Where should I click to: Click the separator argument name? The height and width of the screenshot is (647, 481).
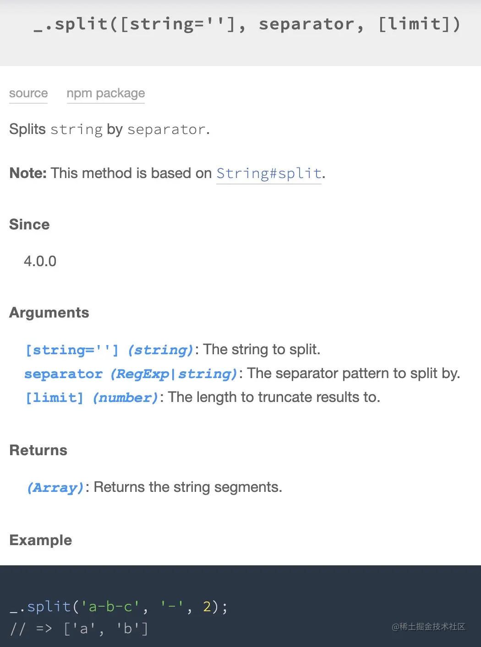pyautogui.click(x=63, y=374)
